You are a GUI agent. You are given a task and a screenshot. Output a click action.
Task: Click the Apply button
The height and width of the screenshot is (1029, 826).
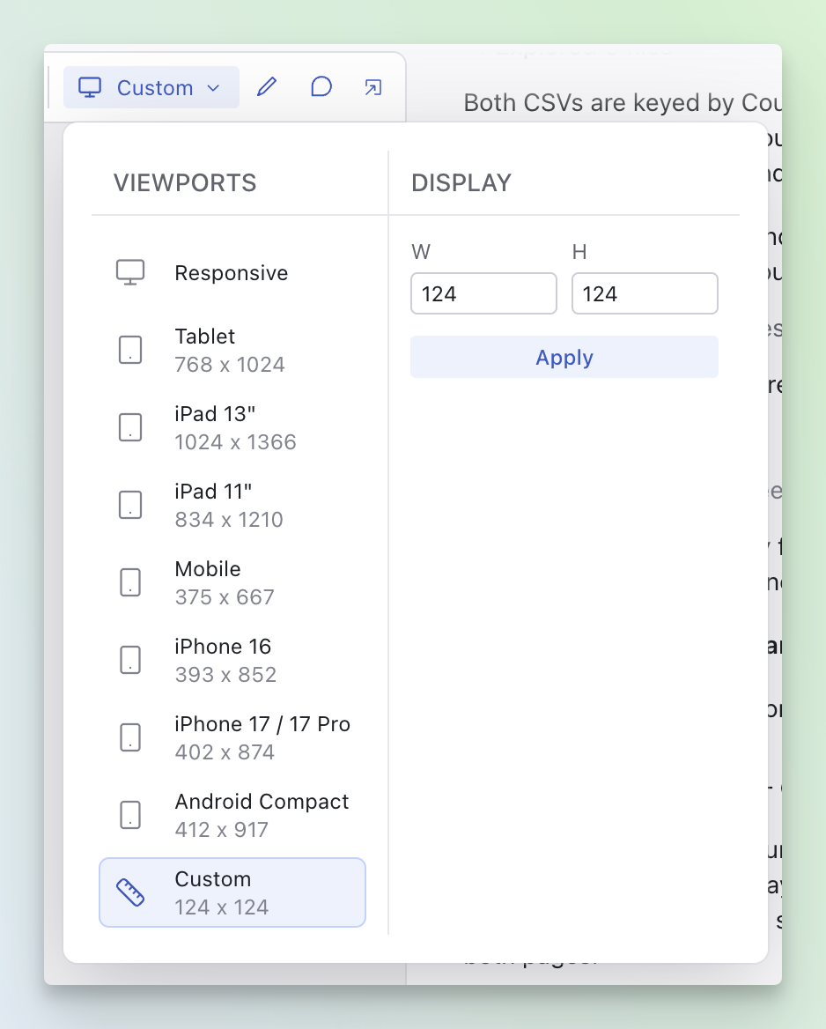(564, 357)
